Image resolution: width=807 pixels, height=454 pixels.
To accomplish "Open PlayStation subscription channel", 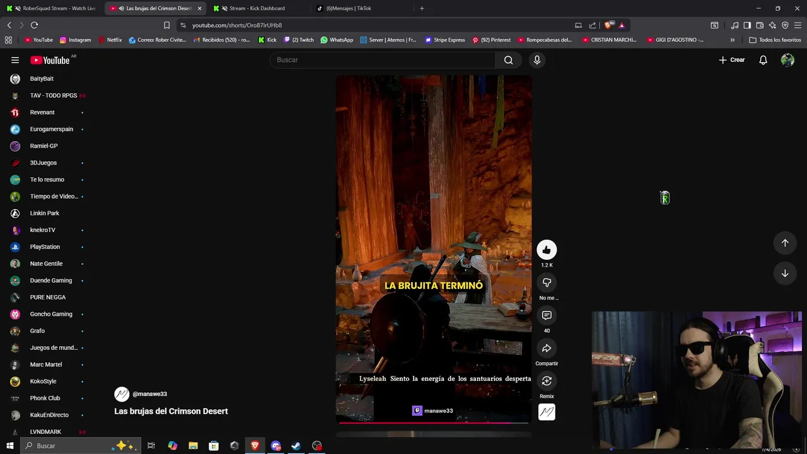I will (45, 247).
